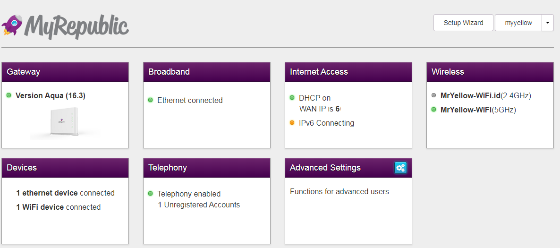This screenshot has height=248, width=560.
Task: Click the Ethernet connected green indicator
Action: (151, 100)
